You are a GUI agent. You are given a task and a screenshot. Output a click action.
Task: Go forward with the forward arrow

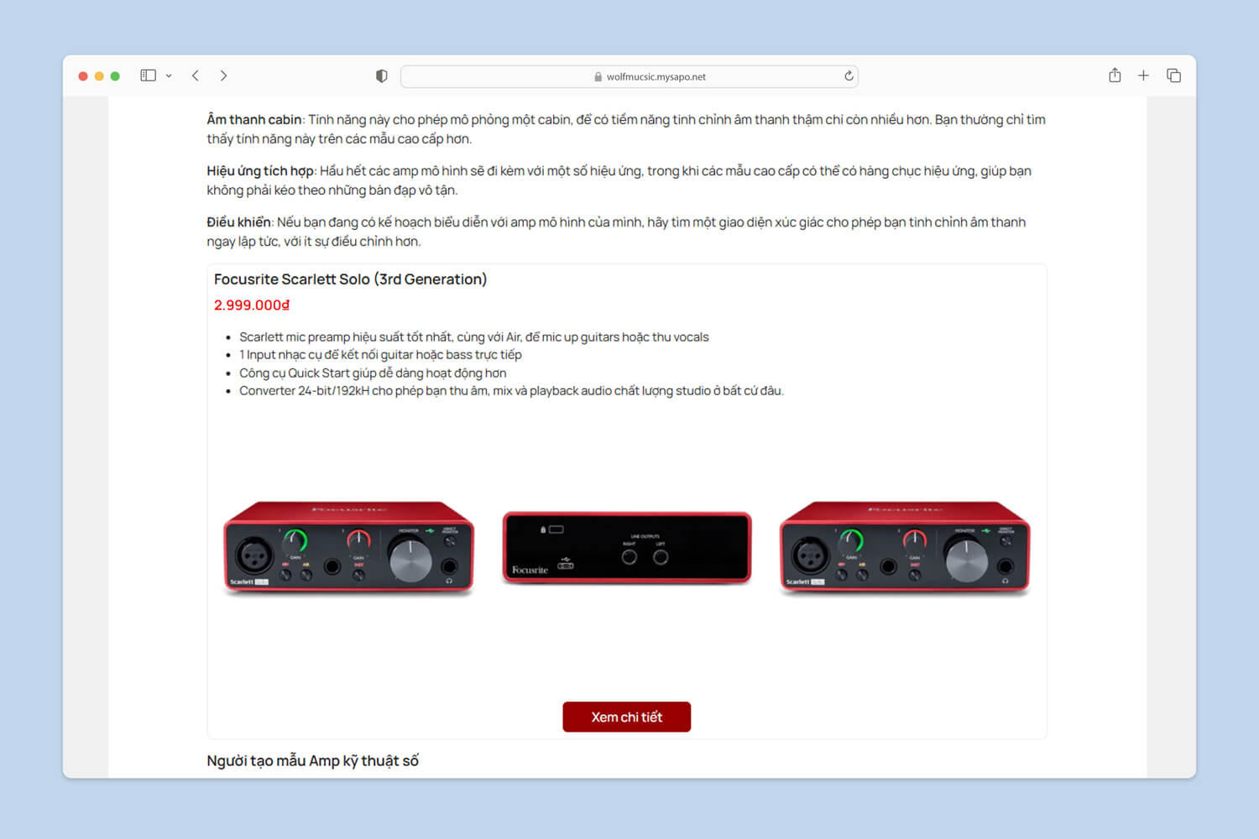point(223,76)
